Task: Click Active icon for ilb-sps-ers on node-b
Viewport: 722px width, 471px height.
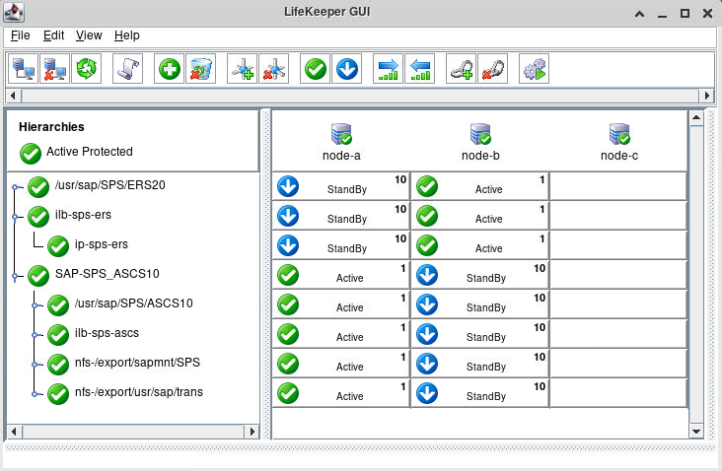Action: point(427,216)
